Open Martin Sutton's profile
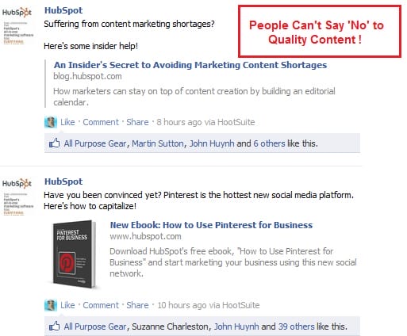 158,143
